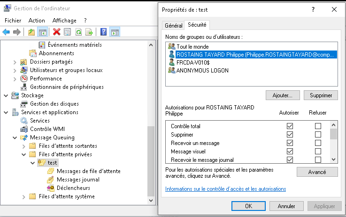This screenshot has width=346, height=217.
Task: Click the blue Back arrow in toolbar
Action: pyautogui.click(x=6, y=32)
